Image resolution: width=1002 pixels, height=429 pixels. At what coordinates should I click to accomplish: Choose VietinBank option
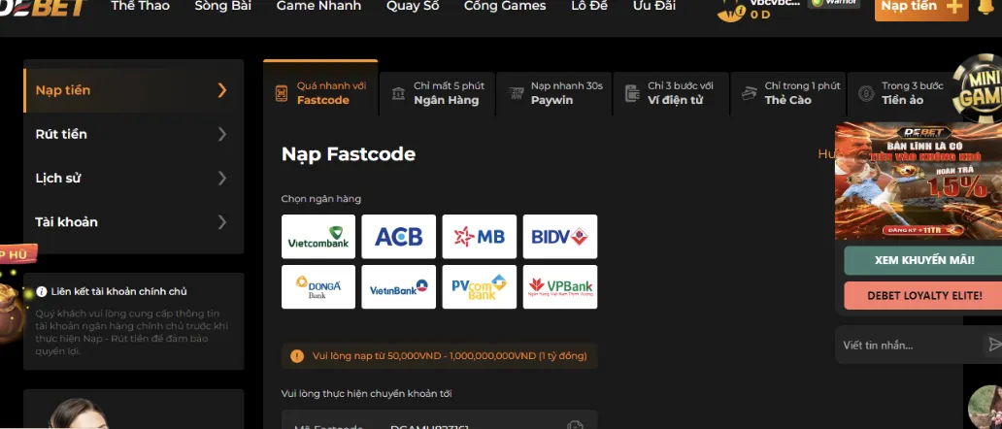(398, 287)
